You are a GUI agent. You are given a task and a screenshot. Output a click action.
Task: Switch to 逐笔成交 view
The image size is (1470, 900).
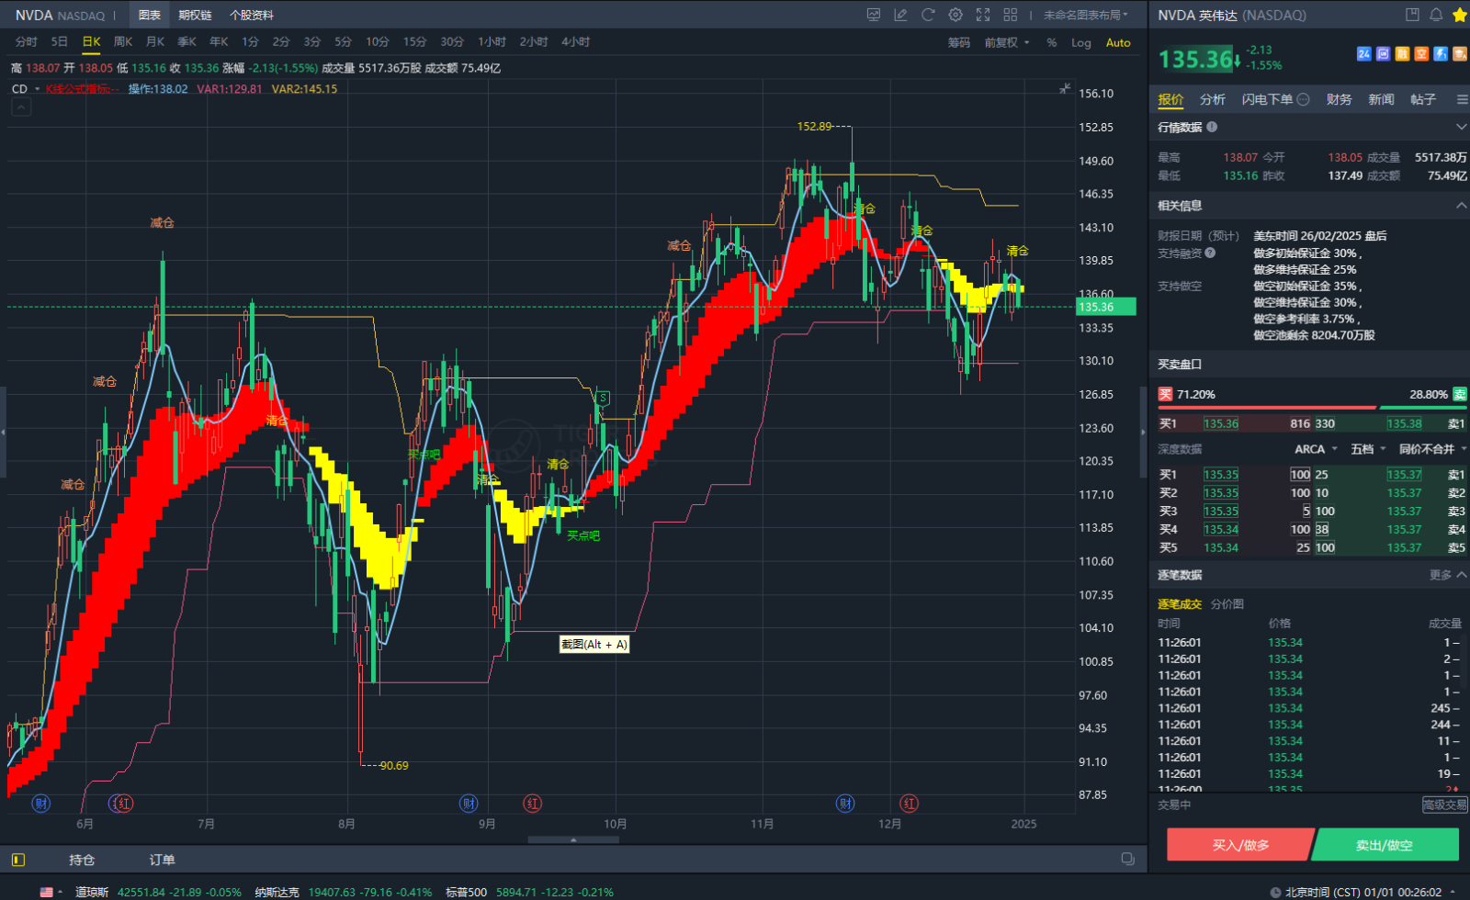pos(1180,603)
